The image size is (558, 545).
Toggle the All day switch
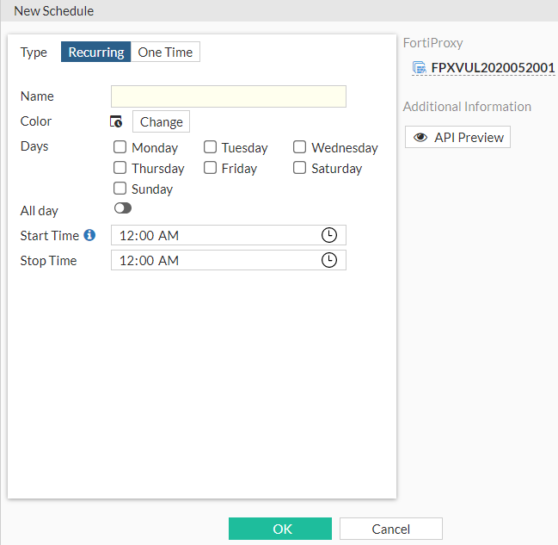[122, 208]
